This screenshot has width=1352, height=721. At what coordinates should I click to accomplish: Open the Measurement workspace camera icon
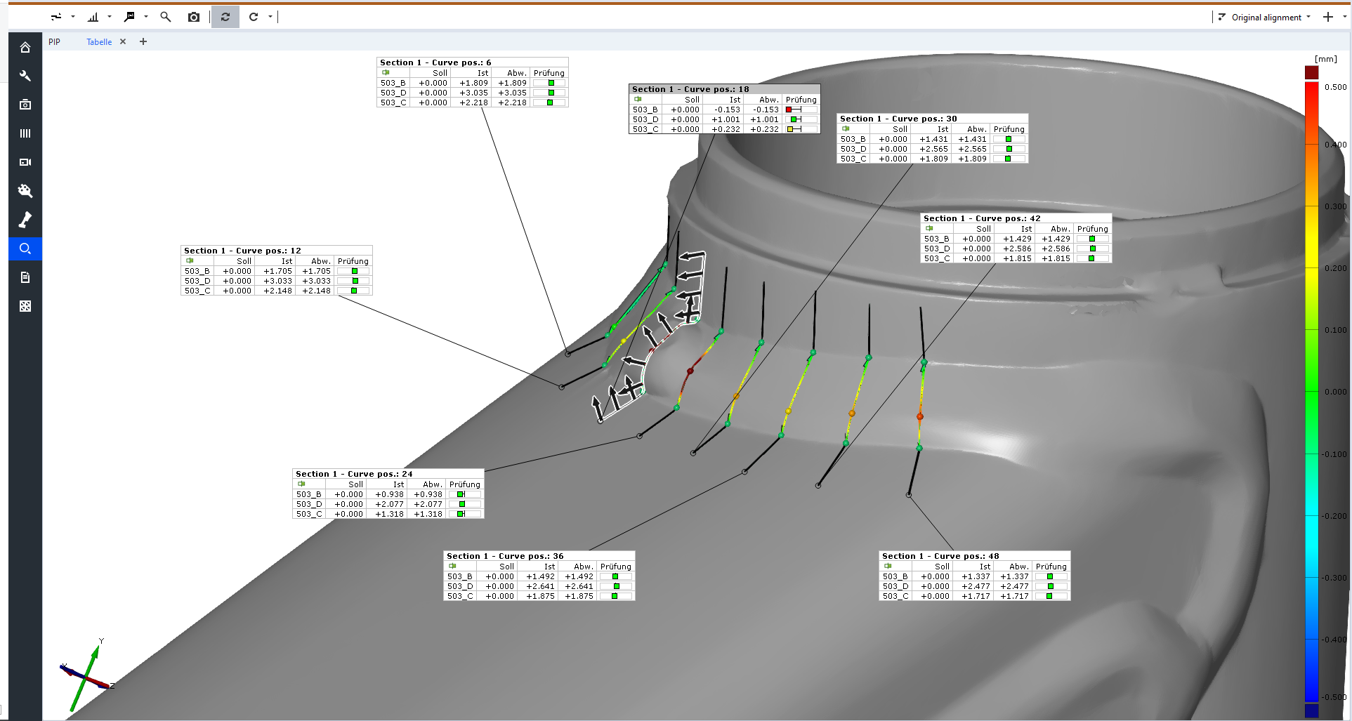pyautogui.click(x=25, y=104)
